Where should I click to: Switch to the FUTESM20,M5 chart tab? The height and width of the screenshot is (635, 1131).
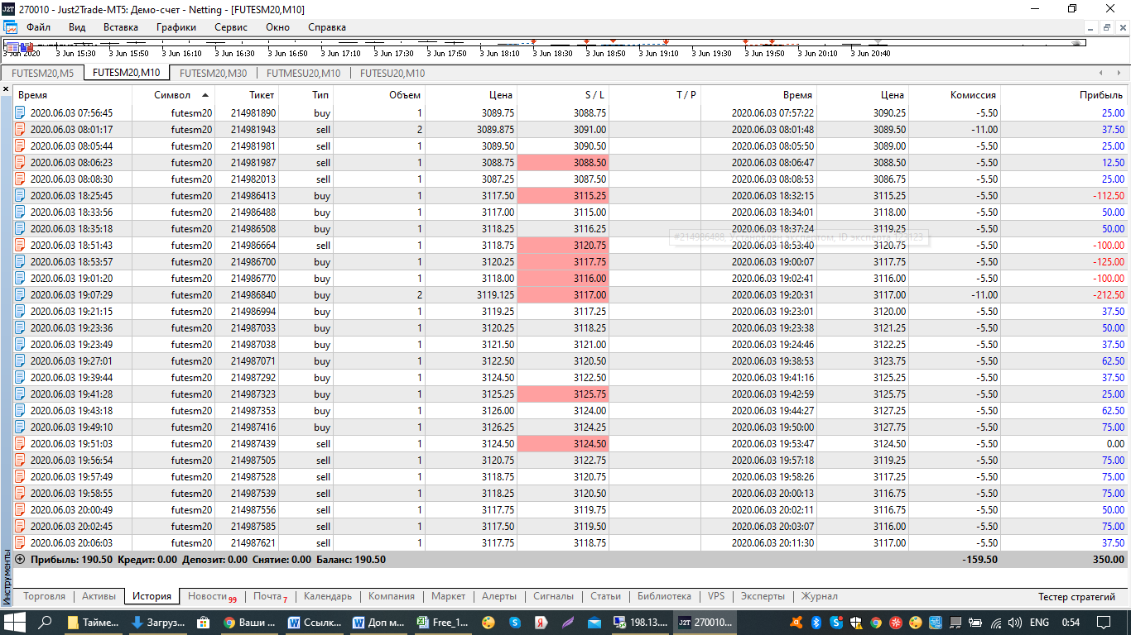[42, 73]
